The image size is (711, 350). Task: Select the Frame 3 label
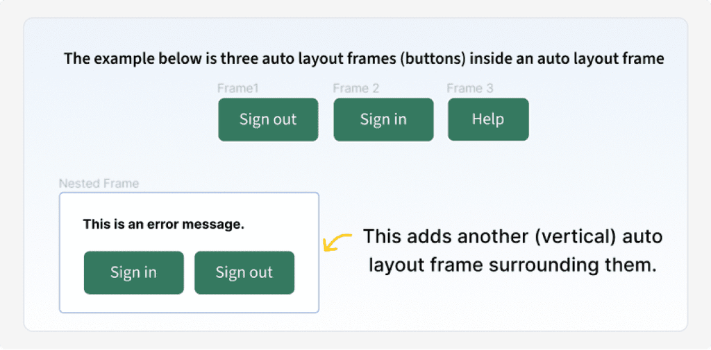tap(470, 89)
